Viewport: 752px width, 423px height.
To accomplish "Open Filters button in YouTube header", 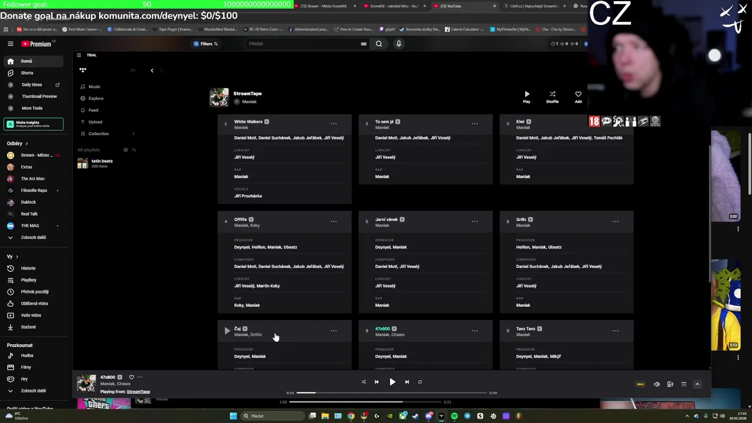I will pos(206,43).
